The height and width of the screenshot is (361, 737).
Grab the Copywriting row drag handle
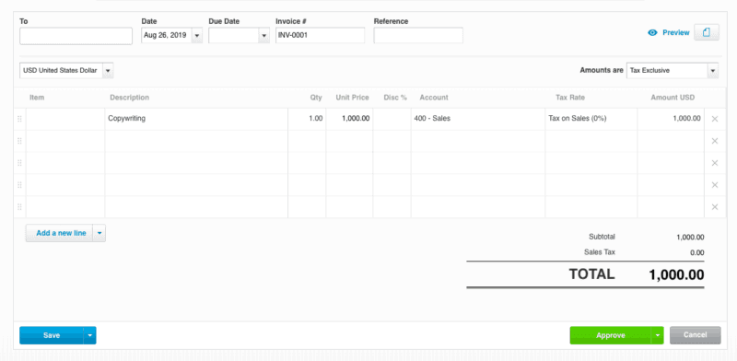[x=19, y=119]
